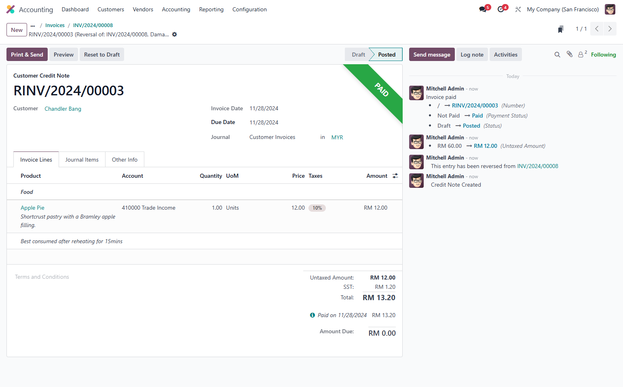Open the Accounting app home logo
The image size is (623, 387).
[x=11, y=9]
